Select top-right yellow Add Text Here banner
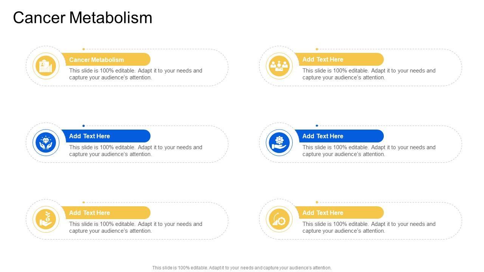484x272 pixels. click(339, 59)
